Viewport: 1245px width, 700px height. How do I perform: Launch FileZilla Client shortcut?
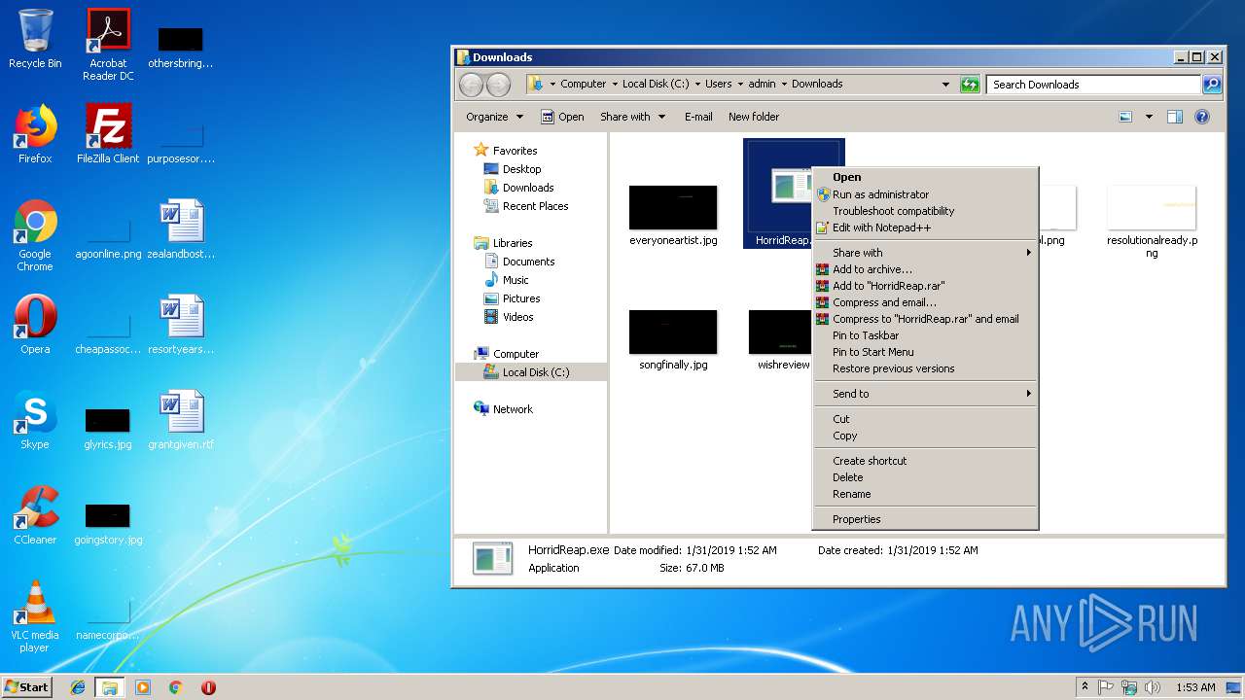click(x=108, y=134)
